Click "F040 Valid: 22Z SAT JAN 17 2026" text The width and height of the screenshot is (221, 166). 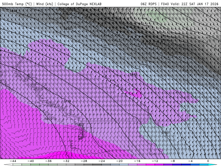click(x=190, y=4)
